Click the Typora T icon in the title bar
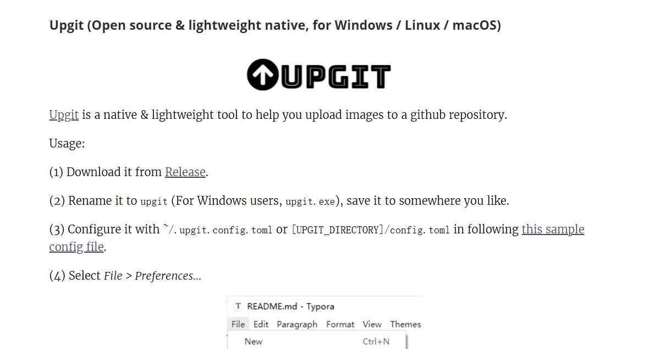The height and width of the screenshot is (349, 649). point(238,306)
